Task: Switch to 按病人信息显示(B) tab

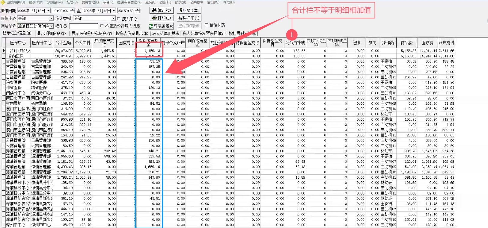Action: pyautogui.click(x=132, y=33)
